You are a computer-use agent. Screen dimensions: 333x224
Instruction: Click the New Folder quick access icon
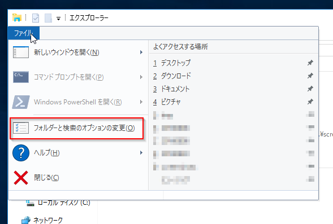[48, 18]
